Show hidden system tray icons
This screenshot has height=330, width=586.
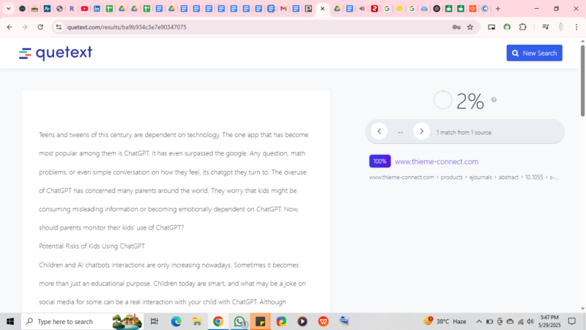(479, 321)
